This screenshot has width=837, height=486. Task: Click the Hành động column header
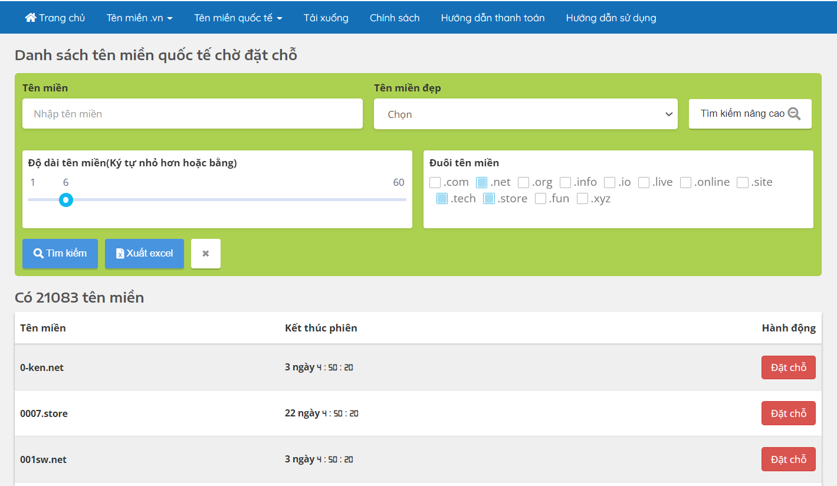(789, 328)
